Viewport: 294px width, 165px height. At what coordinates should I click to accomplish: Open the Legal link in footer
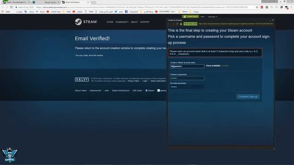[145, 81]
